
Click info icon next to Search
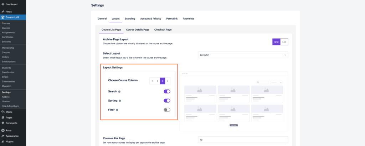coord(119,92)
